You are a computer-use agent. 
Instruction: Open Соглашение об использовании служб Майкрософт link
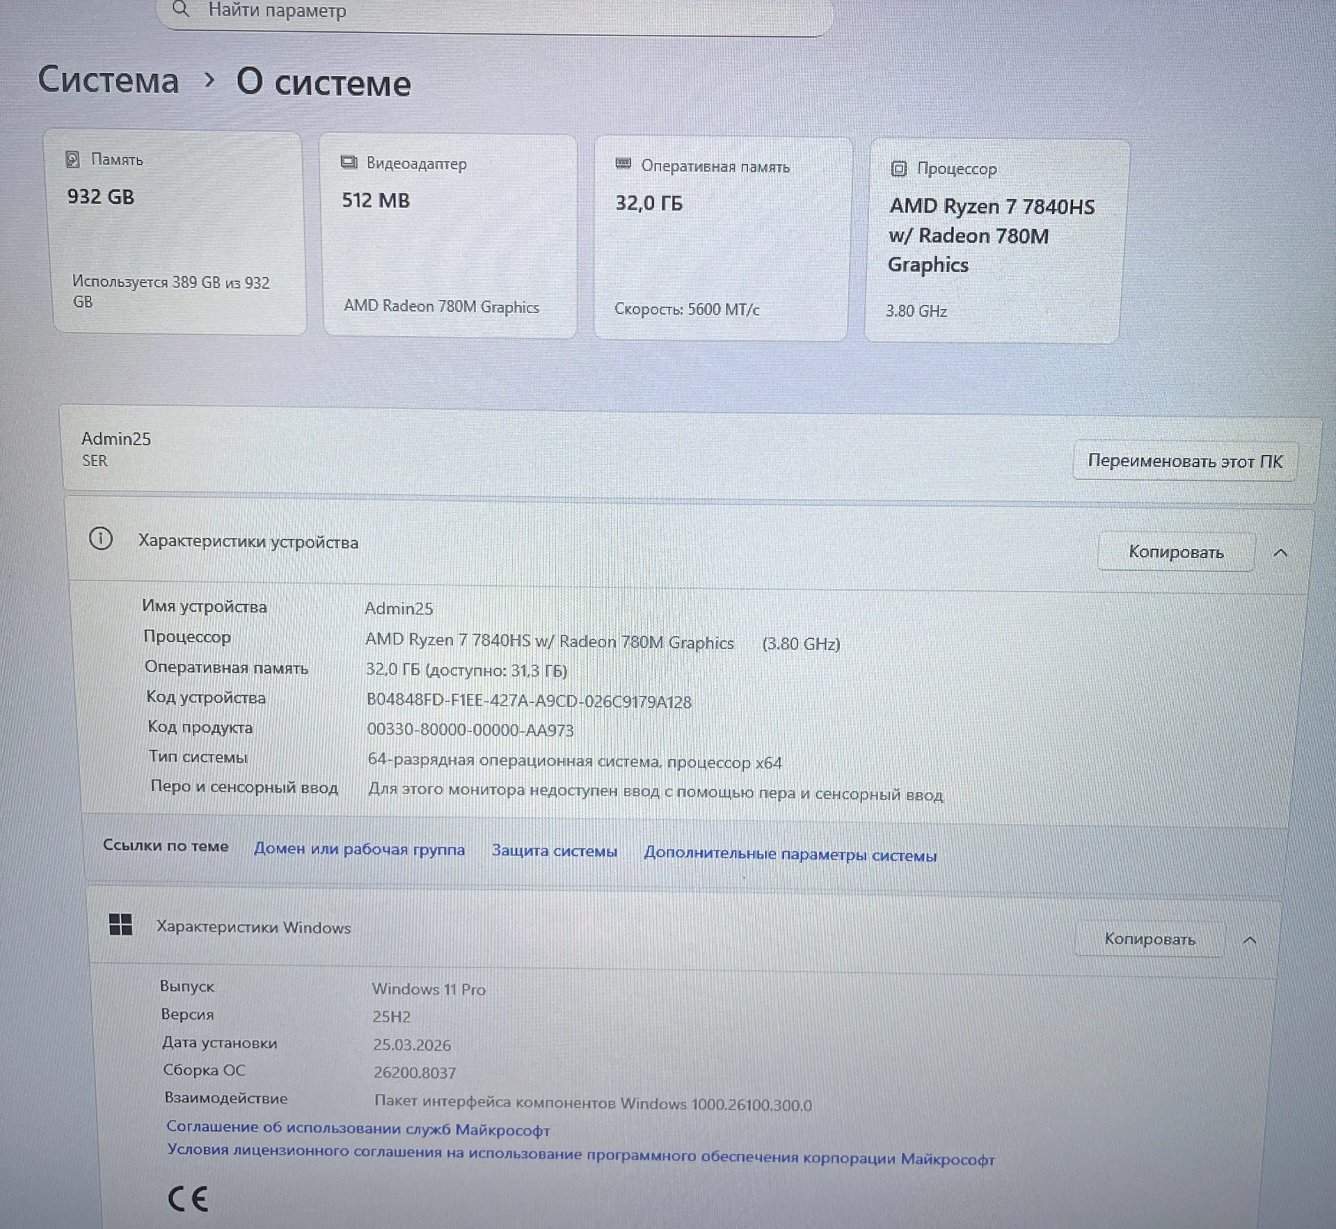[358, 1128]
